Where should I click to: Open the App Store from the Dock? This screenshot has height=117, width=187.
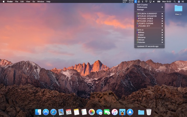(x=46, y=112)
